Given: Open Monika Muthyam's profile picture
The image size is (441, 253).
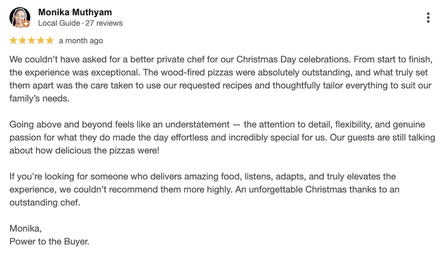Looking at the screenshot, I should 19,17.
